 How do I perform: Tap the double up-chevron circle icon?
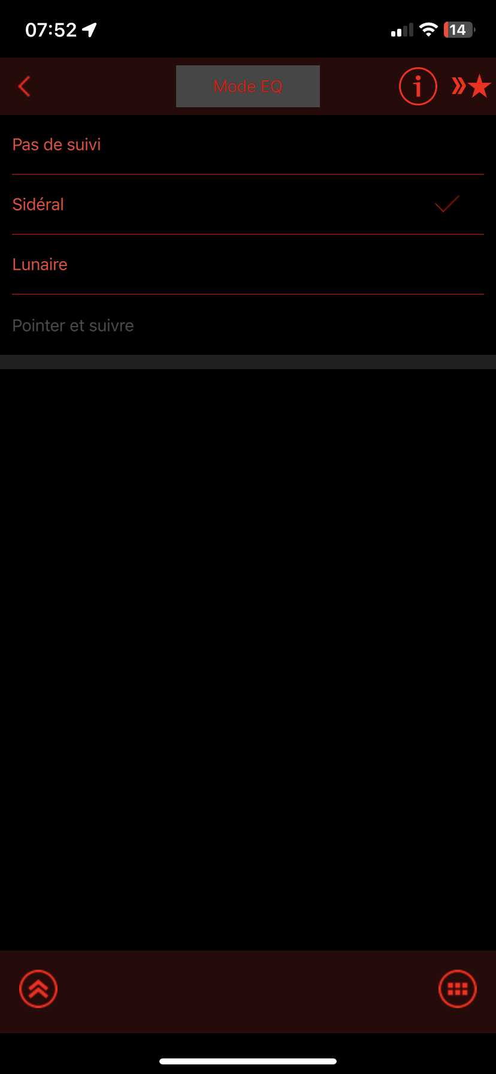[38, 989]
